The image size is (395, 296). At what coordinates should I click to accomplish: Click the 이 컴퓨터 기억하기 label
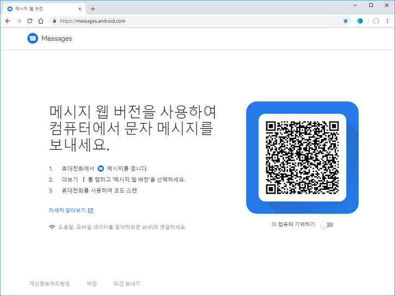pos(293,224)
